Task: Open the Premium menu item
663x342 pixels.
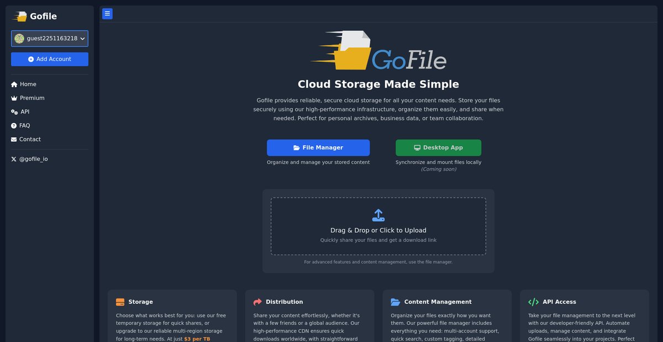Action: tap(28, 98)
